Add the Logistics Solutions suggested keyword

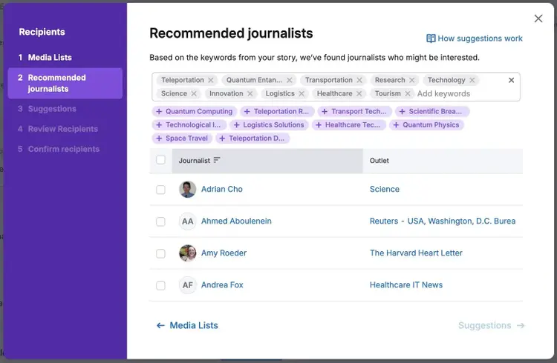point(269,124)
